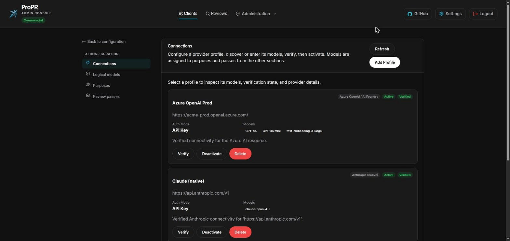Open GitHub button in header
Image resolution: width=510 pixels, height=241 pixels.
click(418, 14)
